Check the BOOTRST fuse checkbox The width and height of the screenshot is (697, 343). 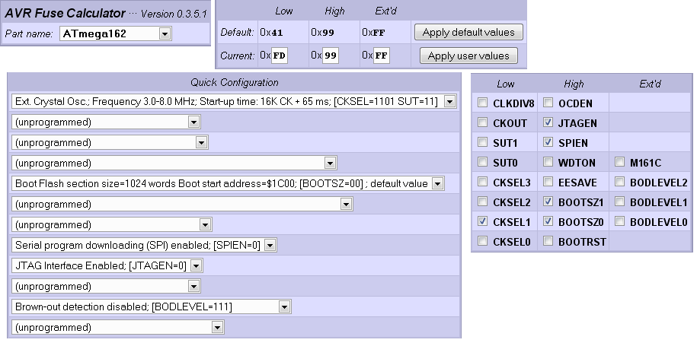click(x=548, y=241)
